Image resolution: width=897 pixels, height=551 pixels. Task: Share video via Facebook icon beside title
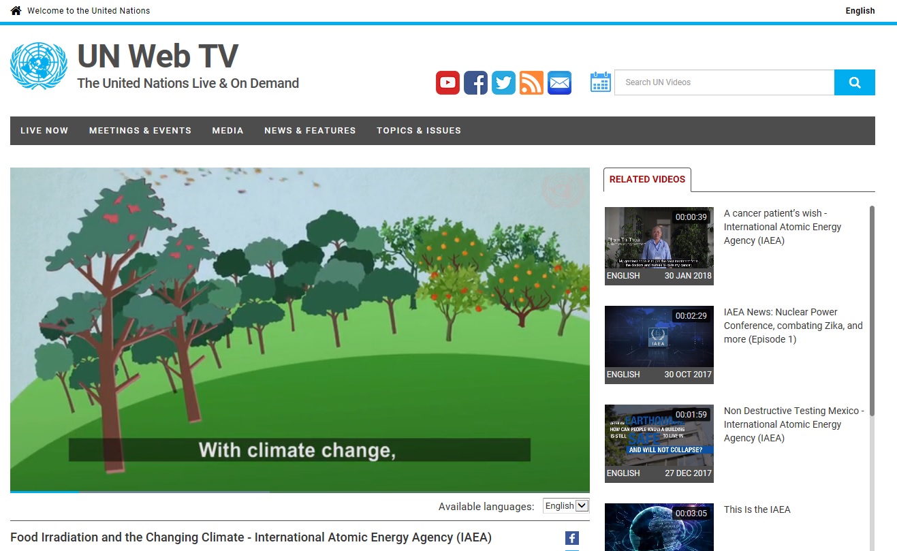coord(572,538)
